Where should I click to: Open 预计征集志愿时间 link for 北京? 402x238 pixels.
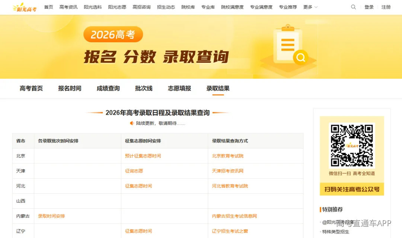pyautogui.click(x=143, y=156)
